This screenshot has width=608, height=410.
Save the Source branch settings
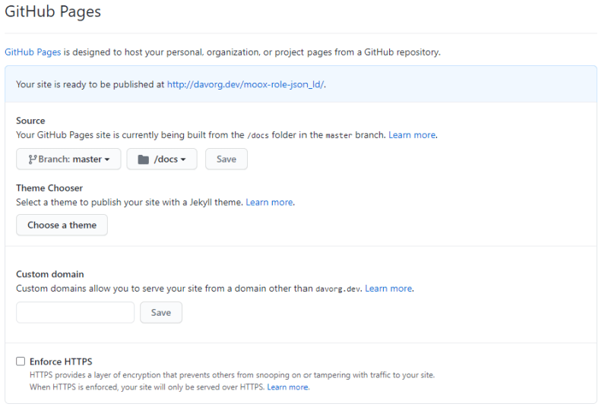[x=226, y=159]
